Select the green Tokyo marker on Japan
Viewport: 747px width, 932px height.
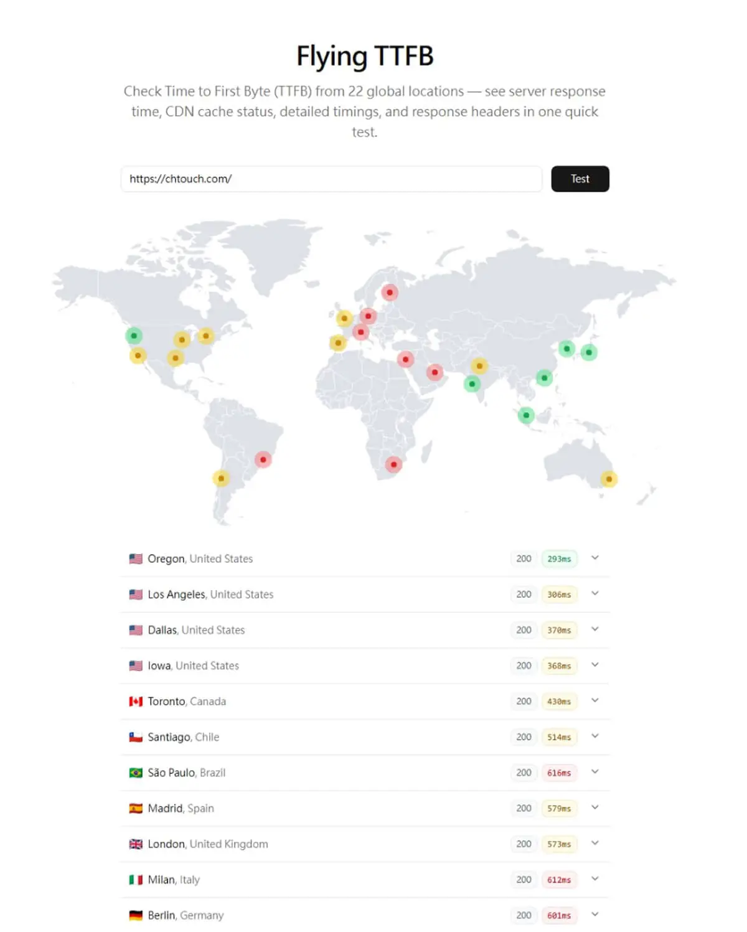589,352
